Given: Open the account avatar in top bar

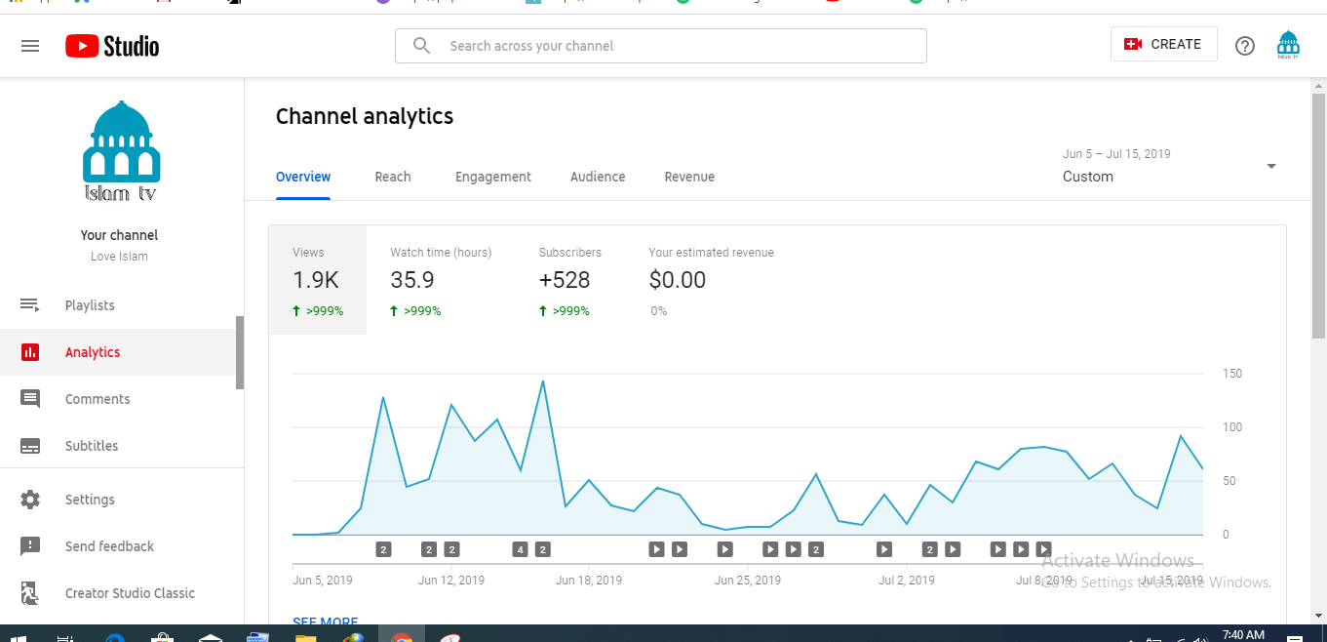Looking at the screenshot, I should [1288, 46].
